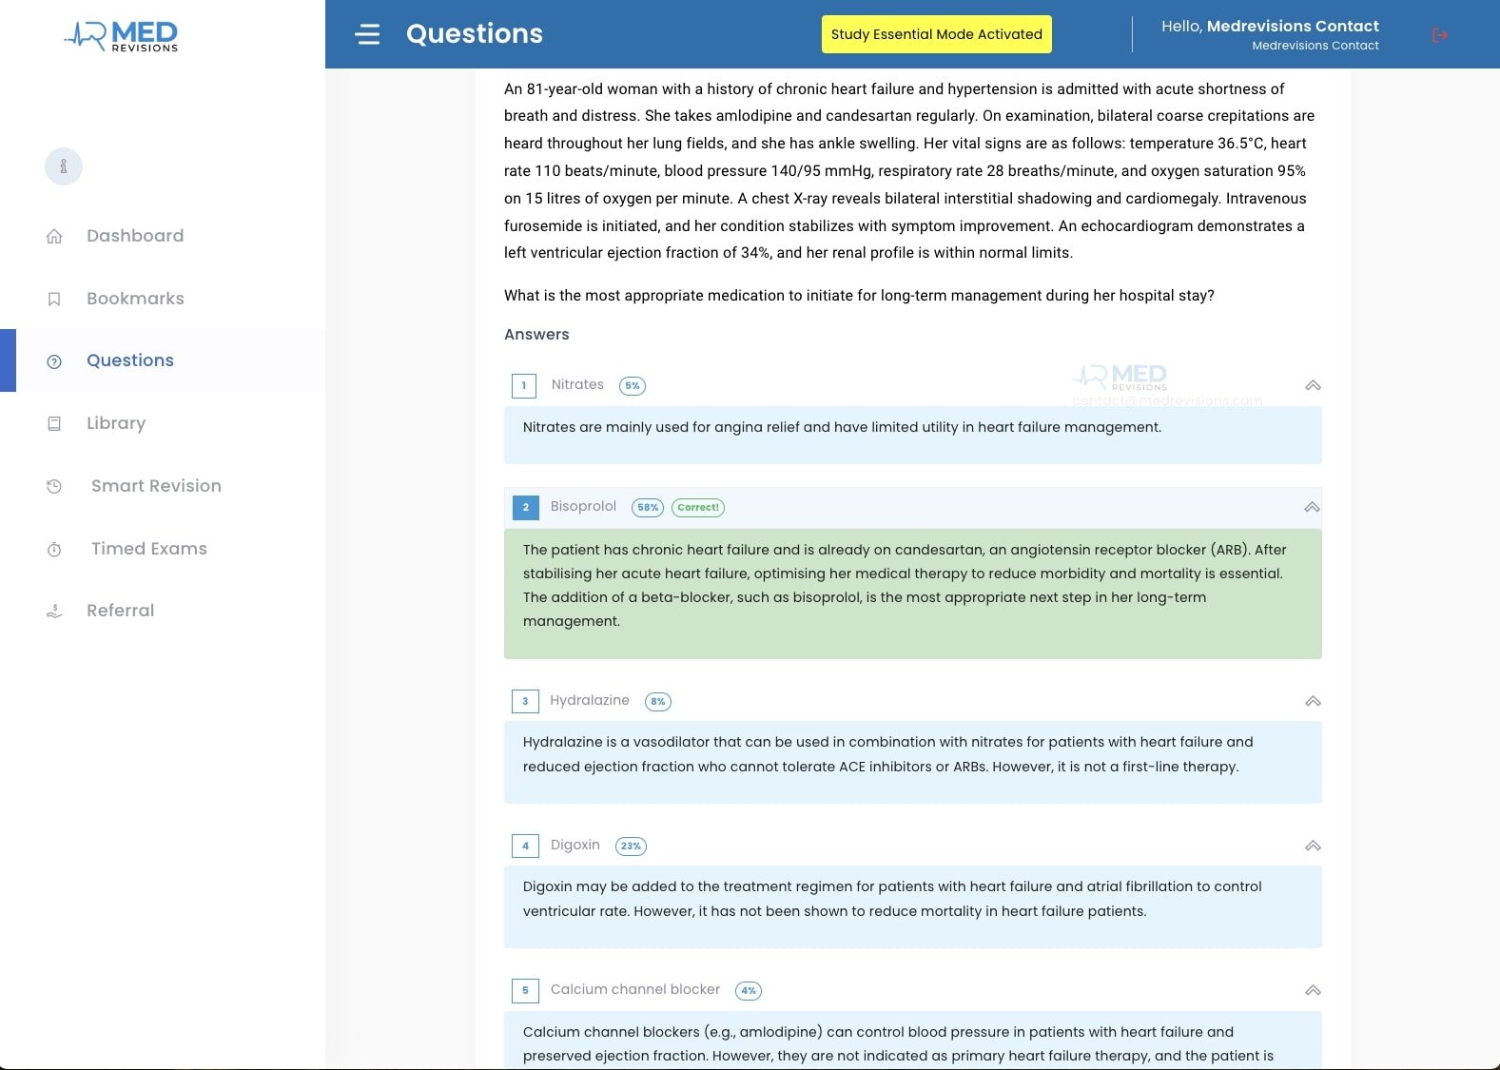Collapse the Calcium channel blocker explanation
This screenshot has height=1070, width=1500.
(1313, 990)
